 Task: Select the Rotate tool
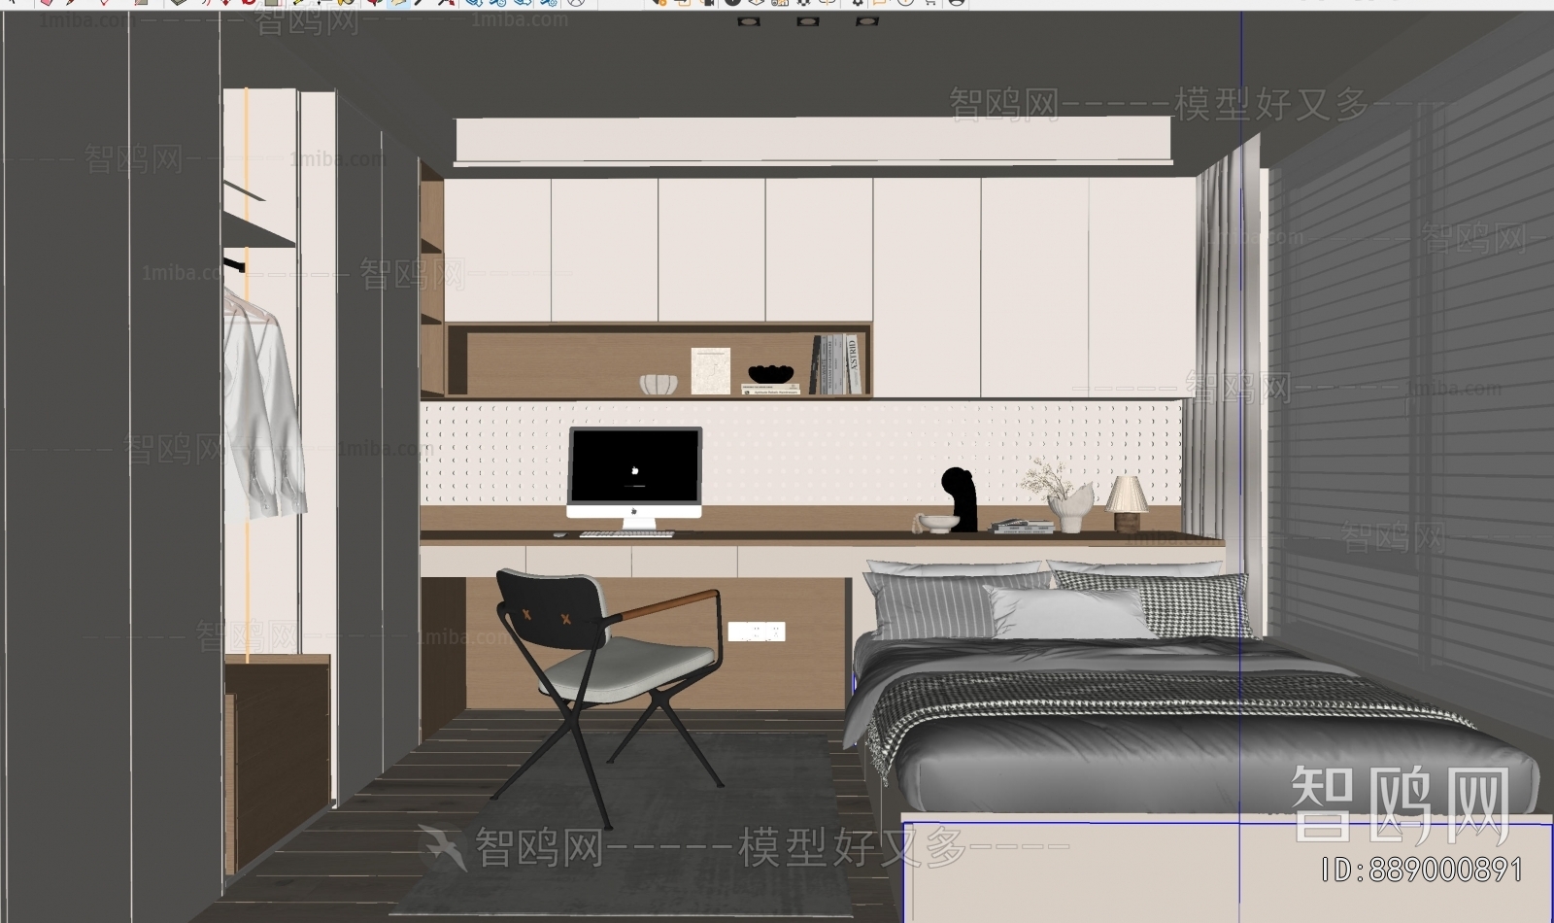point(248,5)
